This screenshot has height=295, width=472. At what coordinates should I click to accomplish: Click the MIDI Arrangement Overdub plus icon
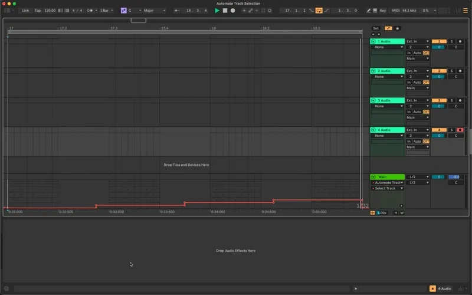244,11
